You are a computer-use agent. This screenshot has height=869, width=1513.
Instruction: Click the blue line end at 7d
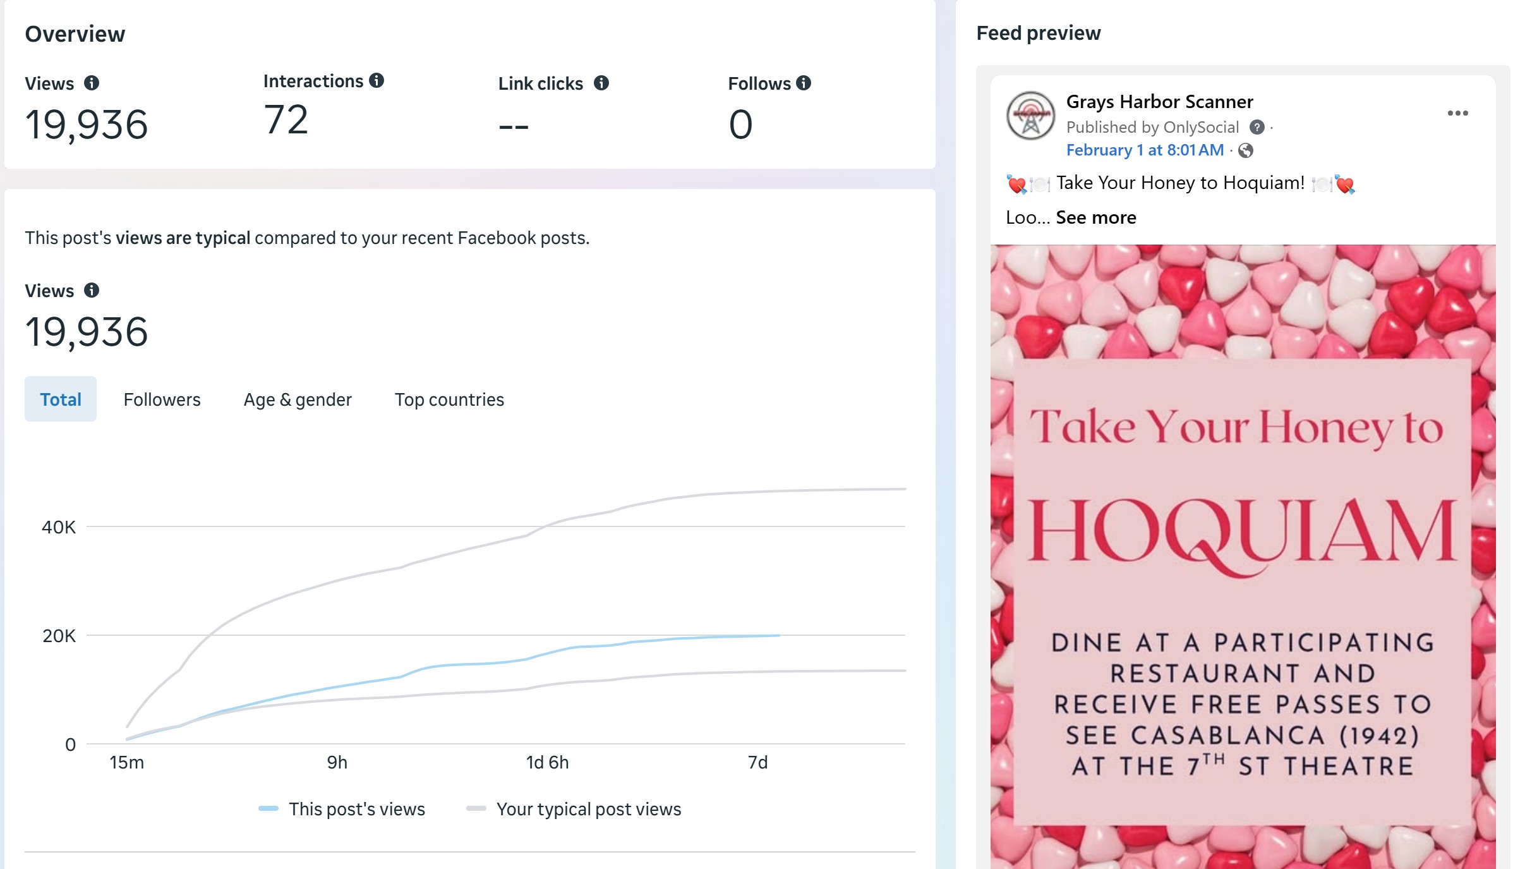(x=778, y=636)
